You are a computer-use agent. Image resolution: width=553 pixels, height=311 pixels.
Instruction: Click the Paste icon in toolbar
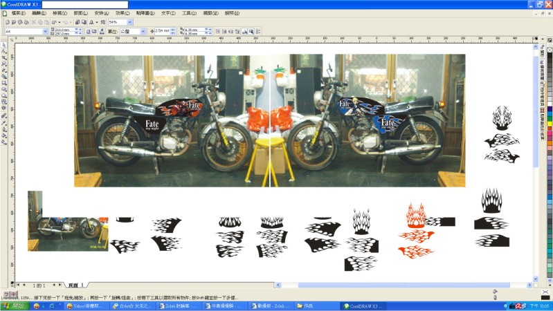click(x=46, y=22)
